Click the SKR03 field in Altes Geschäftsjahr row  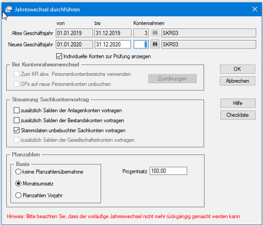click(x=209, y=33)
